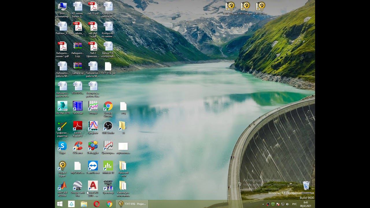Launch Chrome from the taskbar
The height and width of the screenshot is (208, 370).
coord(109,204)
